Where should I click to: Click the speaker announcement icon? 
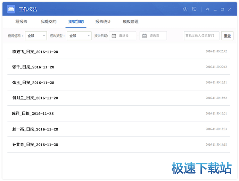click(208, 9)
